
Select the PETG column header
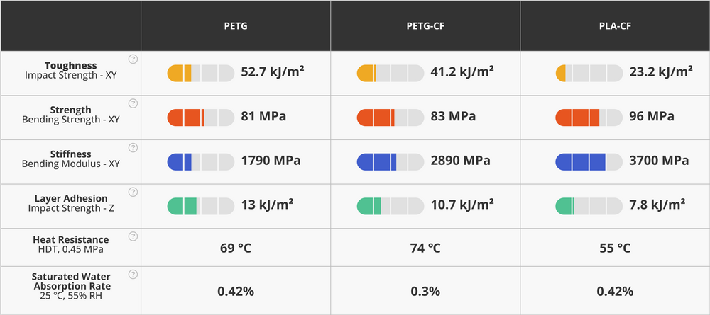tap(235, 26)
